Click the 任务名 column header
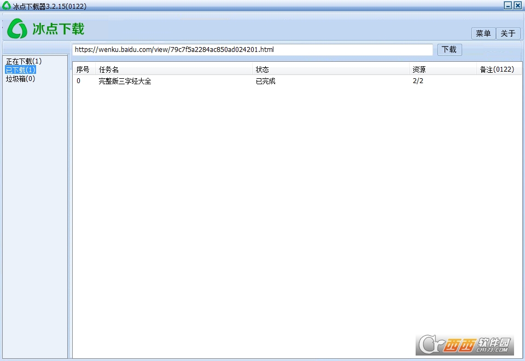 pyautogui.click(x=174, y=69)
